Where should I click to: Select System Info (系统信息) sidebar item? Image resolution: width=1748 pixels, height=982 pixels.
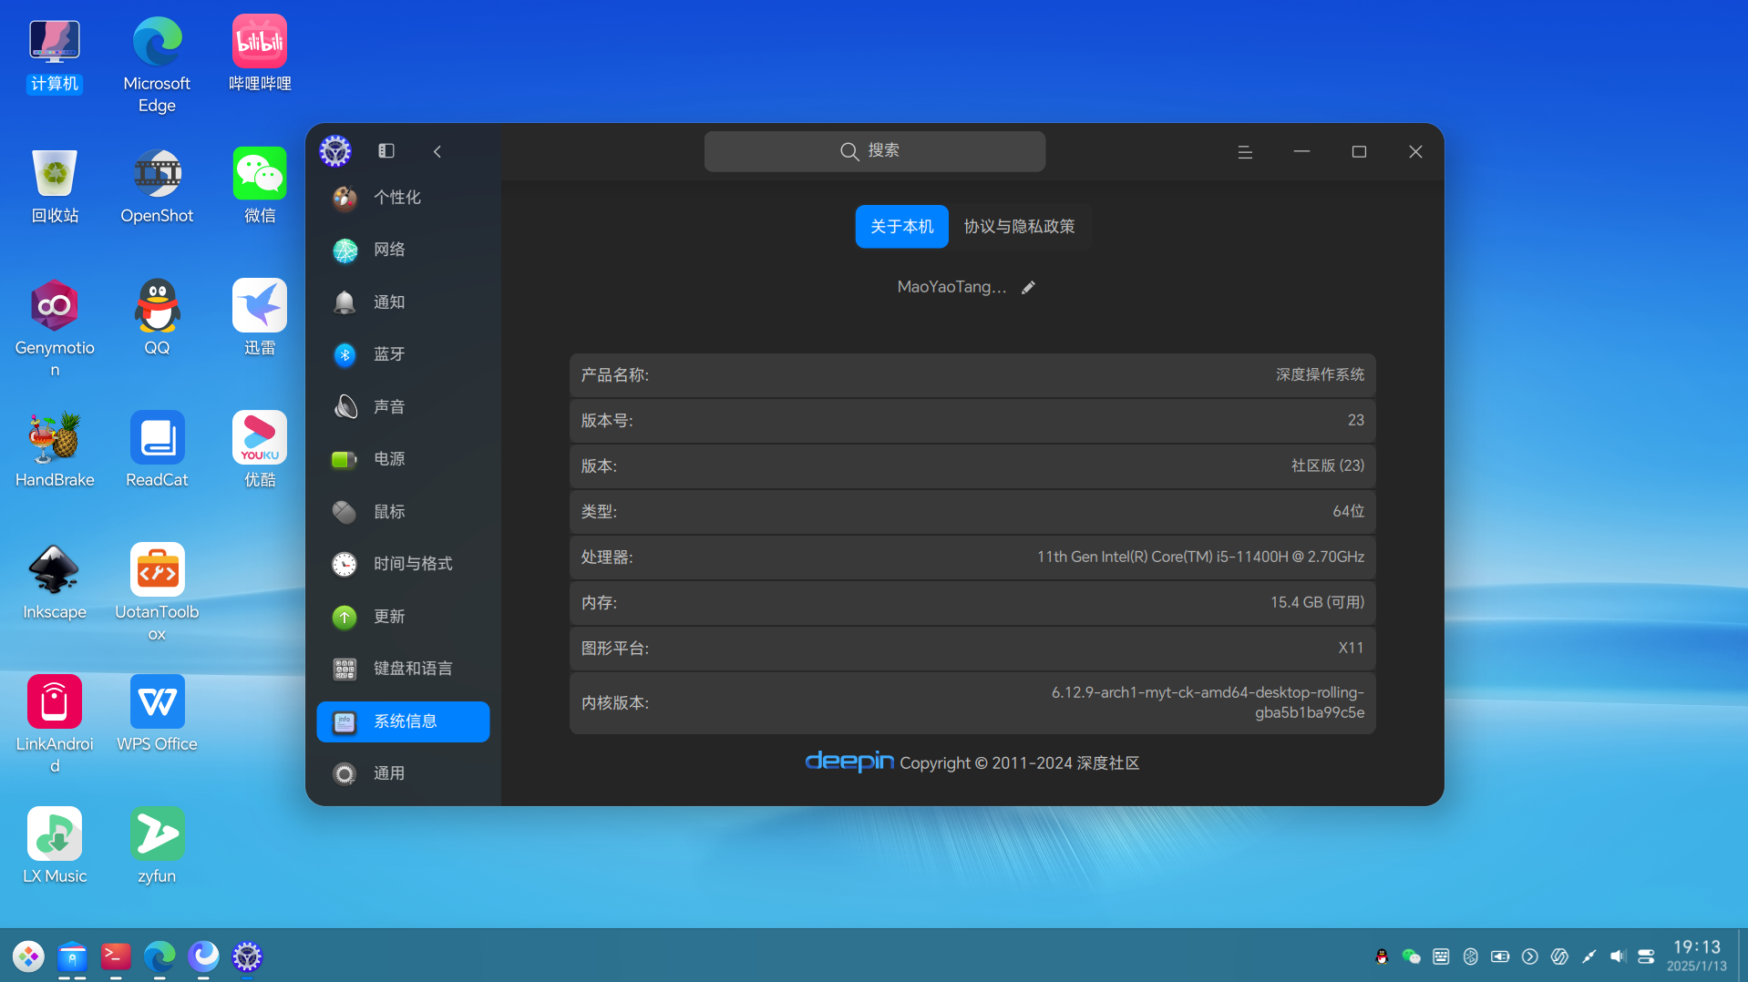(403, 721)
